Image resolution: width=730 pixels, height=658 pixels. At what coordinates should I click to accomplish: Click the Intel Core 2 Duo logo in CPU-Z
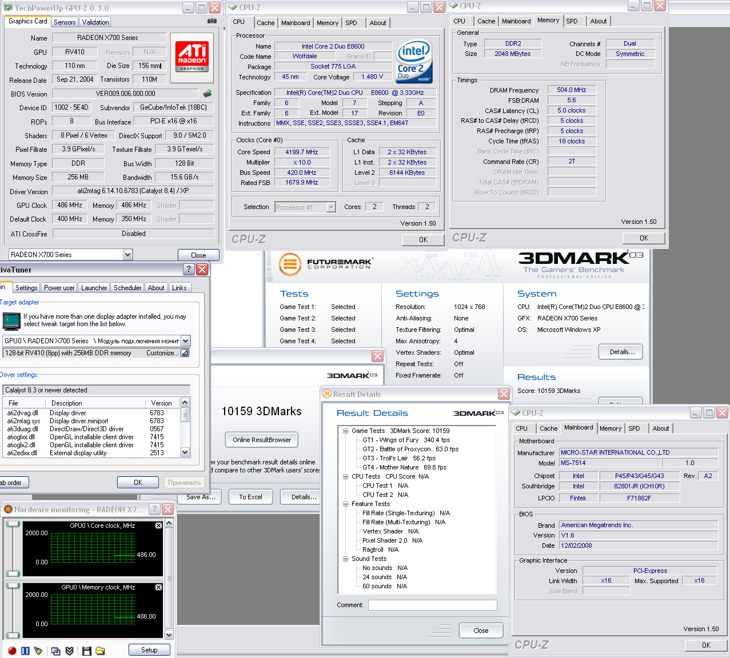tap(414, 61)
